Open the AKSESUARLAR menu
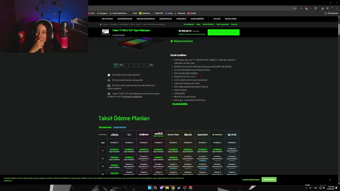340x191 pixels. [181, 19]
